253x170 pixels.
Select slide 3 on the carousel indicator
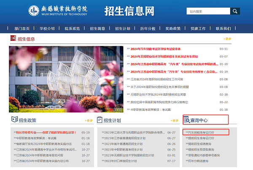(x=120, y=110)
